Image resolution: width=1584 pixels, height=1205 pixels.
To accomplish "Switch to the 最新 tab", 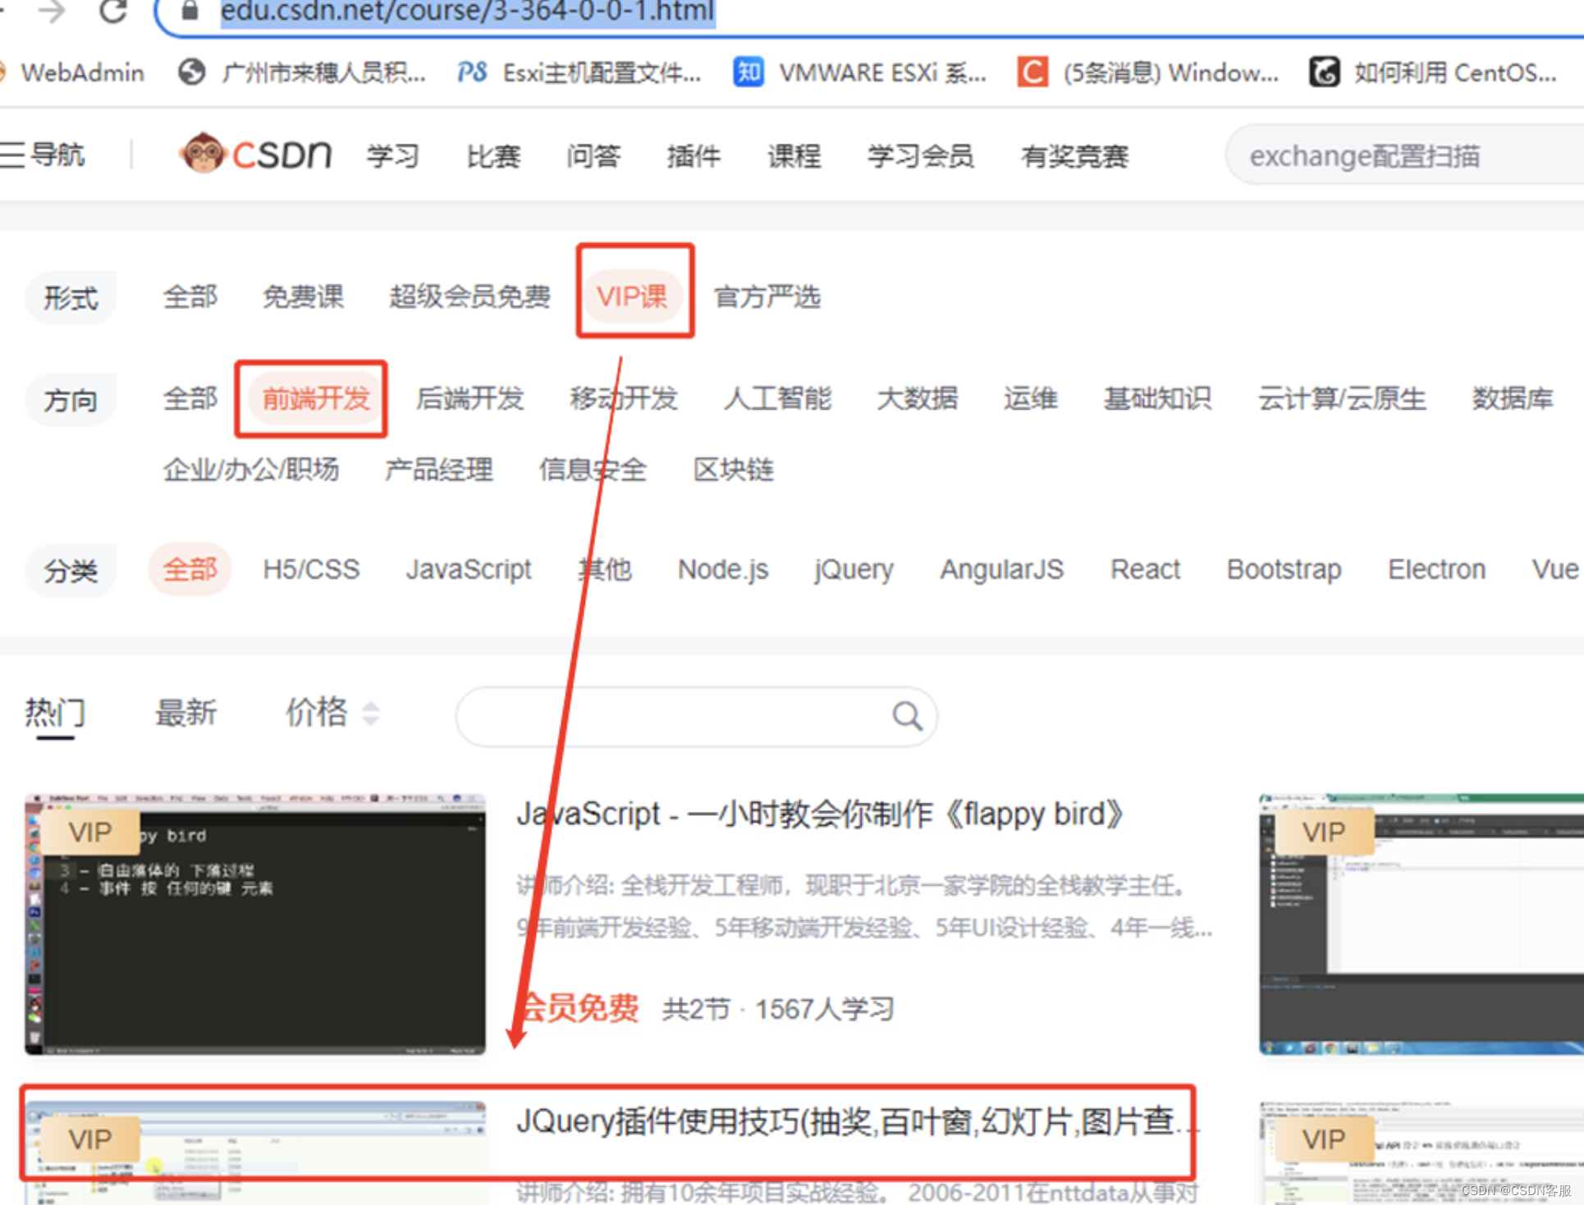I will point(186,713).
